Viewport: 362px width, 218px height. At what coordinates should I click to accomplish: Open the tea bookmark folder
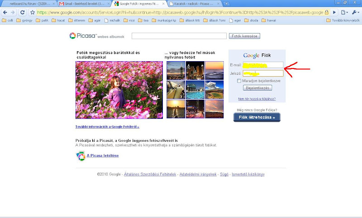pos(143,20)
